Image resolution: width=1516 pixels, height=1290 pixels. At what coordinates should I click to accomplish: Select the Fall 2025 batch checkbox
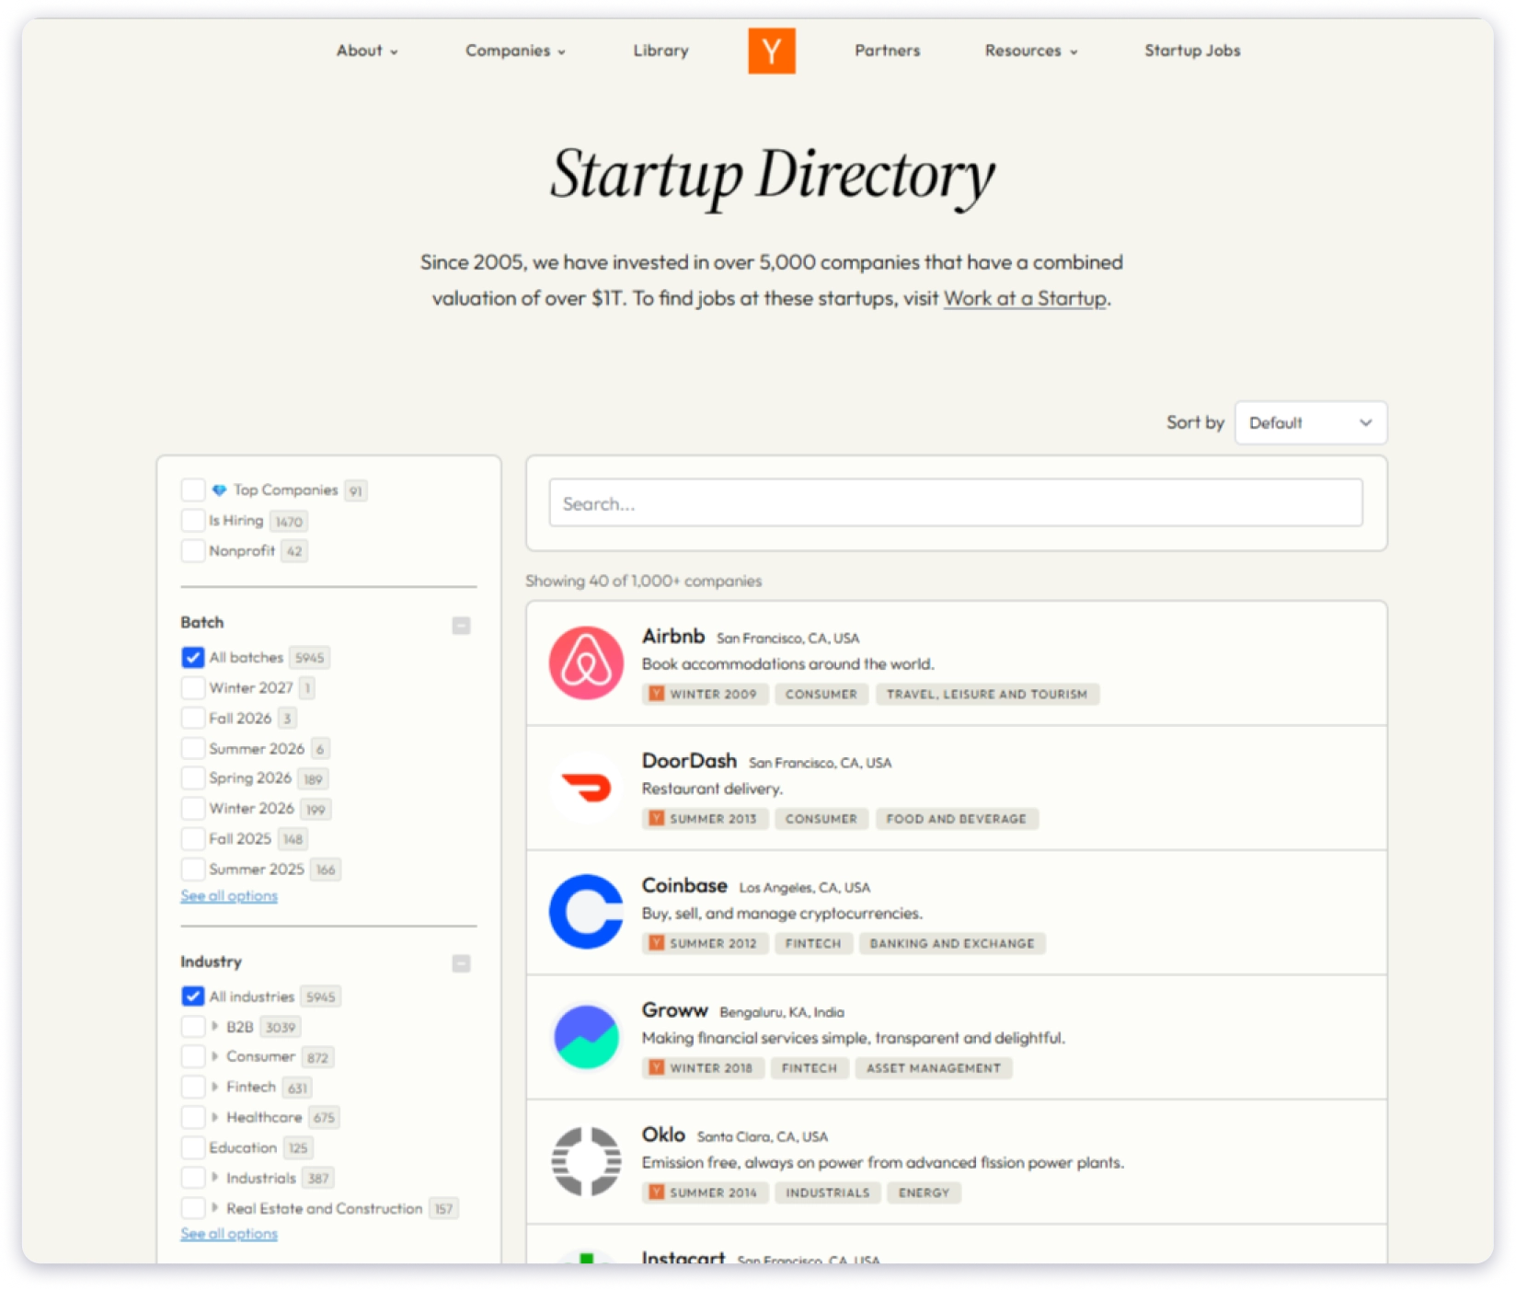[193, 838]
